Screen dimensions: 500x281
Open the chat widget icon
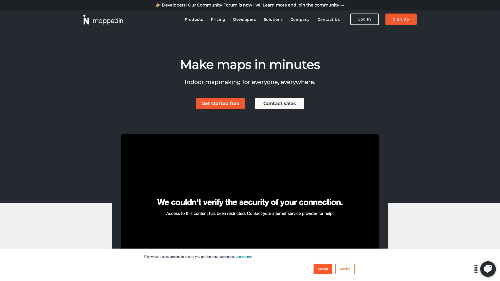click(x=488, y=269)
